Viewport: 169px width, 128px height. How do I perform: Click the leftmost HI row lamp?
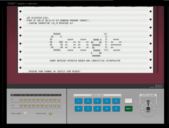21,100
